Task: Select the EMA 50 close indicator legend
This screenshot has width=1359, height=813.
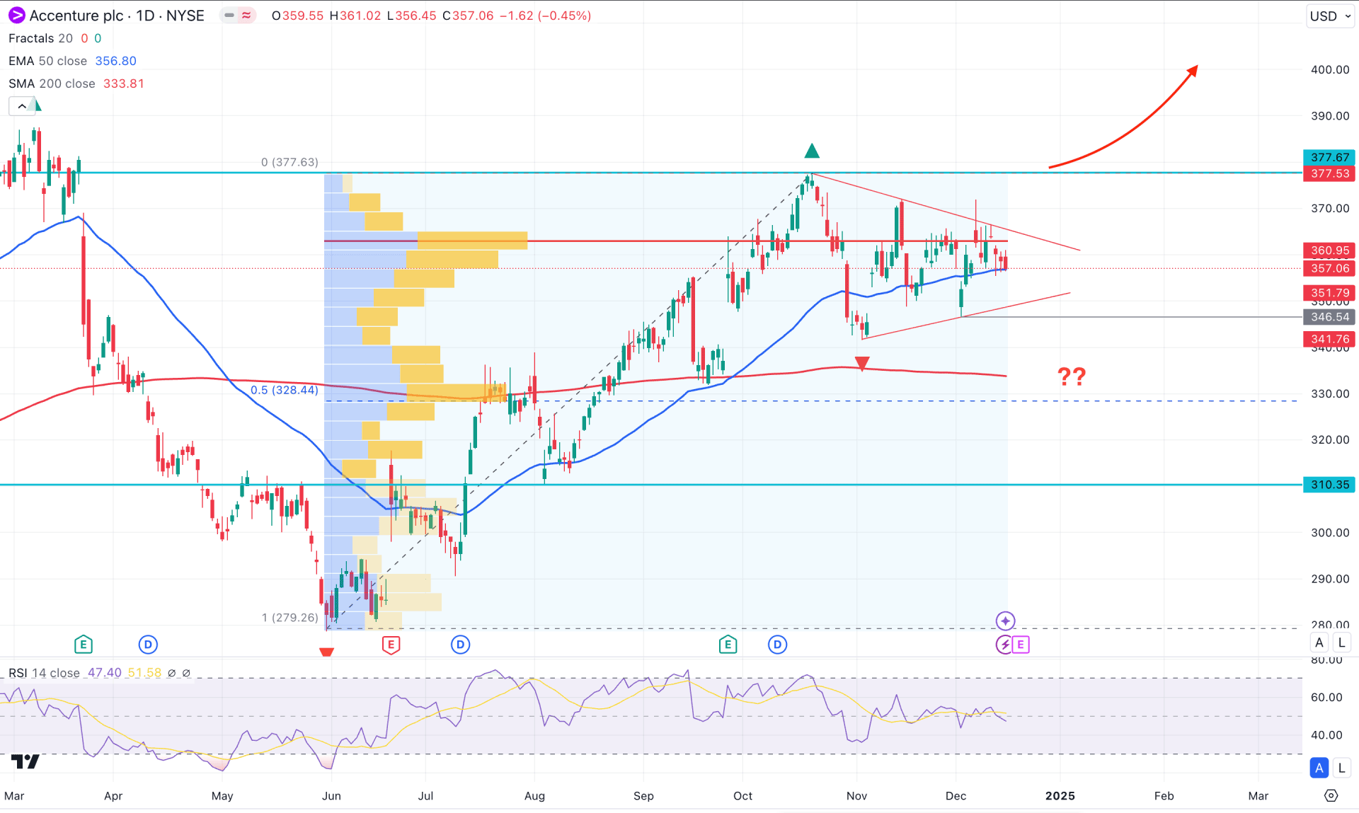Action: pos(47,61)
